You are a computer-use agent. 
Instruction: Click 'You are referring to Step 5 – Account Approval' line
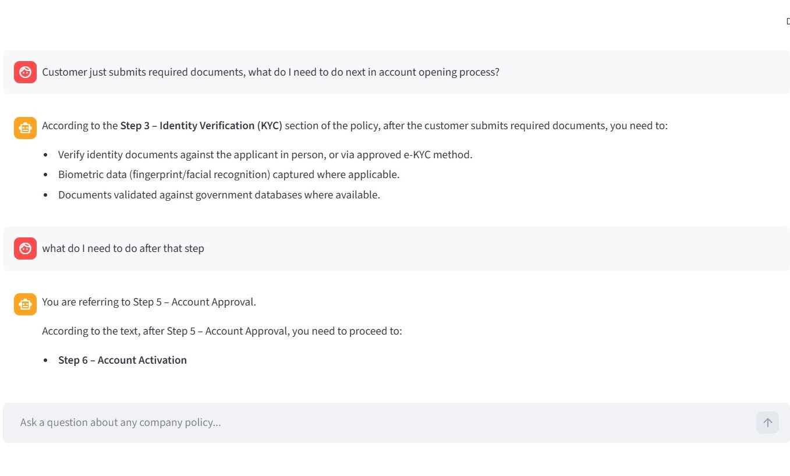click(x=148, y=302)
